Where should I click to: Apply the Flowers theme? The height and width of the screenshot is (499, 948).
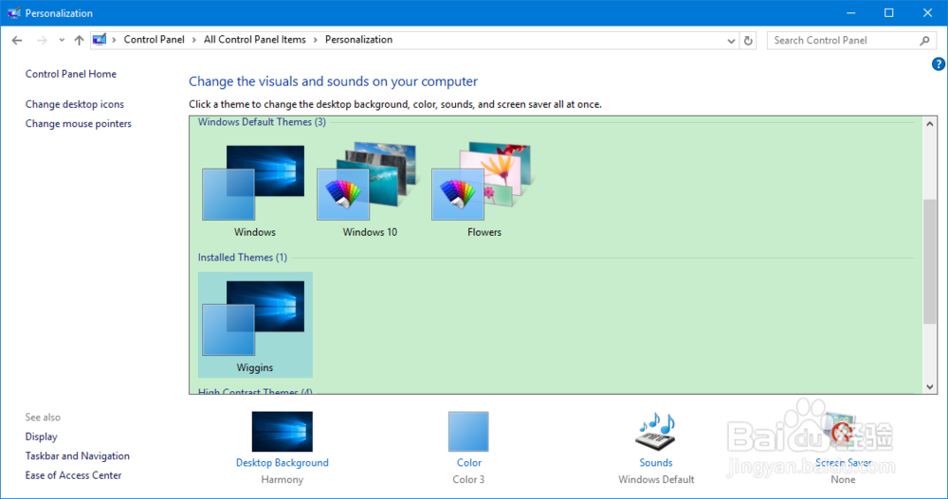point(484,190)
